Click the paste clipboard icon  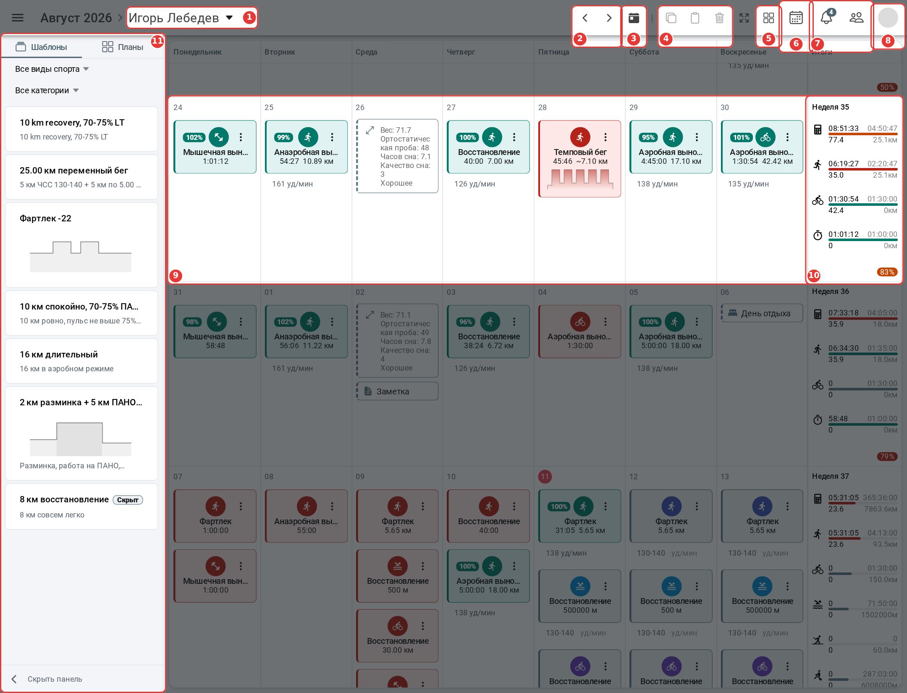coord(695,18)
